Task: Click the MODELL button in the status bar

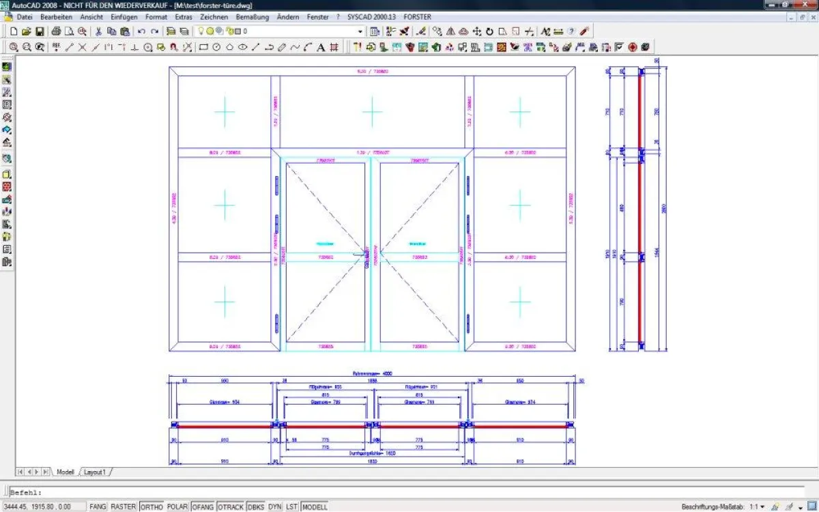Action: [x=315, y=507]
